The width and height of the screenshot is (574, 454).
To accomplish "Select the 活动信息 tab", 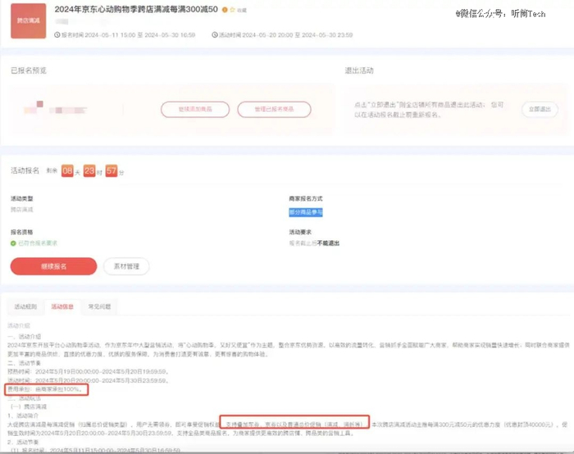I will (x=62, y=306).
